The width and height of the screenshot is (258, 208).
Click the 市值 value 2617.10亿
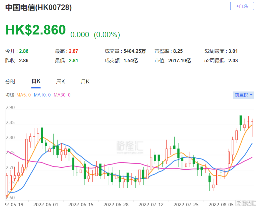(179, 61)
